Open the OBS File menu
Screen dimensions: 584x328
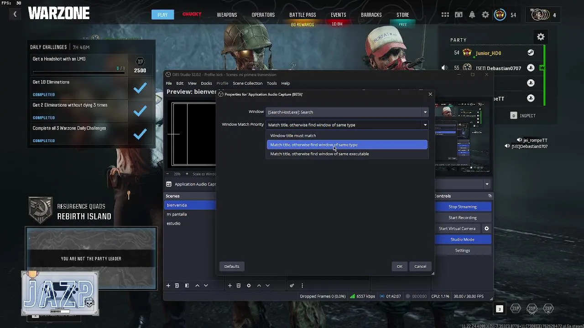169,83
